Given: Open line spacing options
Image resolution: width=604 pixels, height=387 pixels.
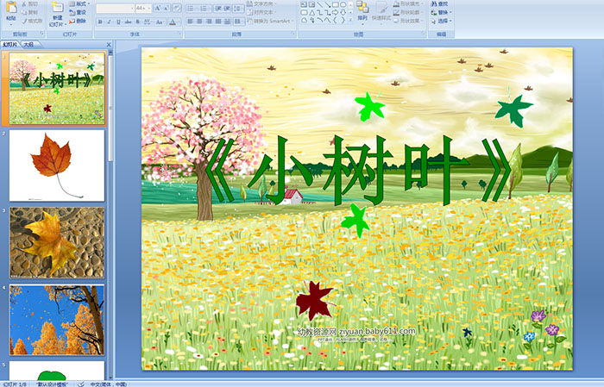Looking at the screenshot, I should coord(238,9).
